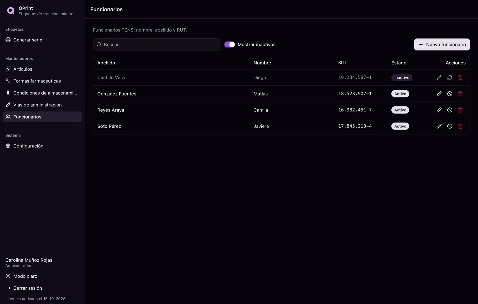Click the name Camila in the table
The height and width of the screenshot is (304, 478).
click(261, 110)
